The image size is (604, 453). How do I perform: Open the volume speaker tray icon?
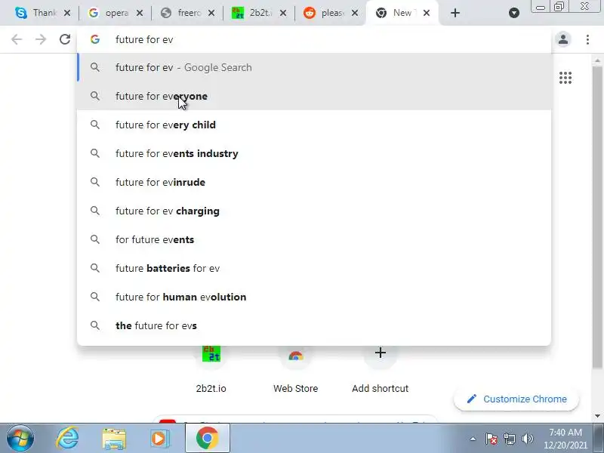pyautogui.click(x=527, y=439)
